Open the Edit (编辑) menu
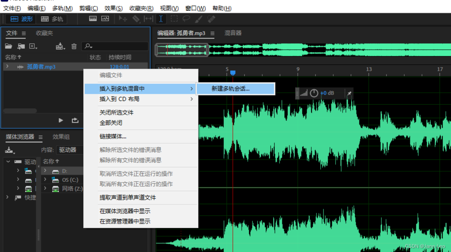The height and width of the screenshot is (252, 451). [x=37, y=8]
